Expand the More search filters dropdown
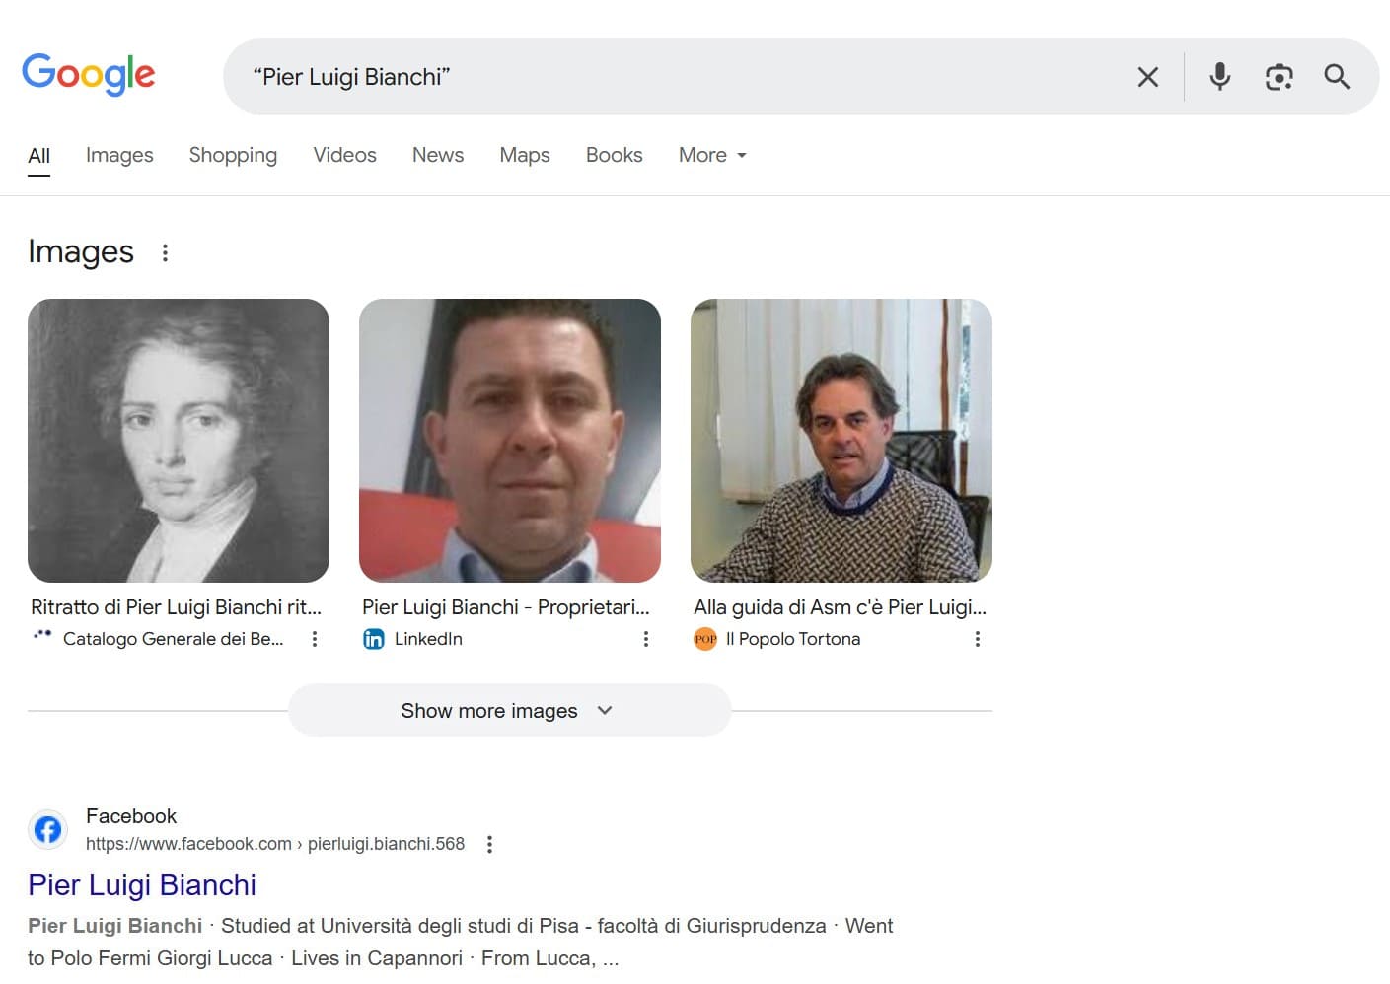 pos(712,155)
